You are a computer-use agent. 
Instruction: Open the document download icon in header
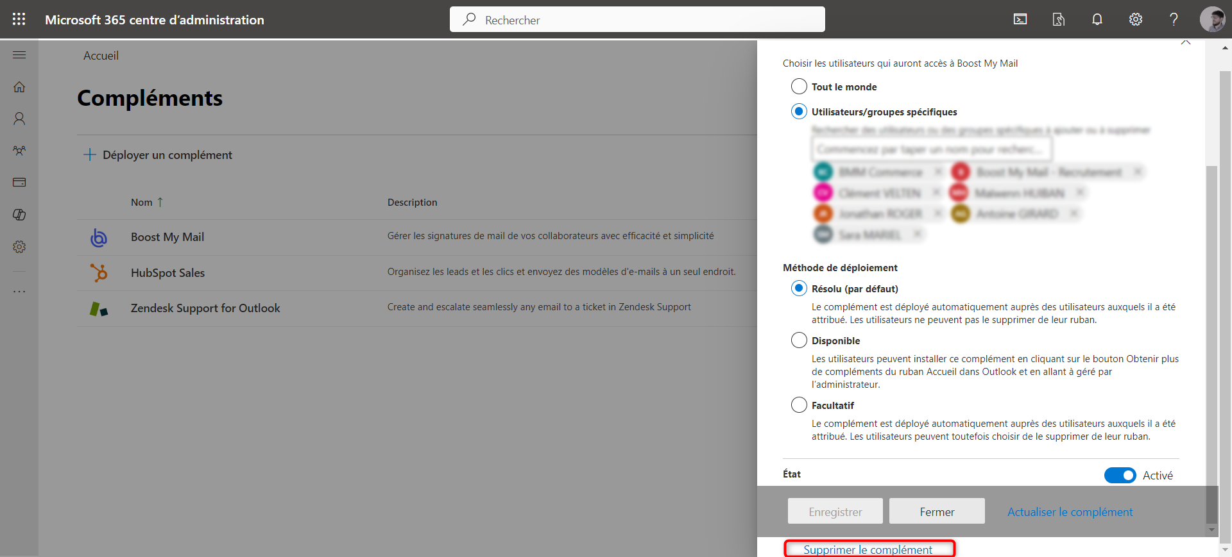(1059, 19)
